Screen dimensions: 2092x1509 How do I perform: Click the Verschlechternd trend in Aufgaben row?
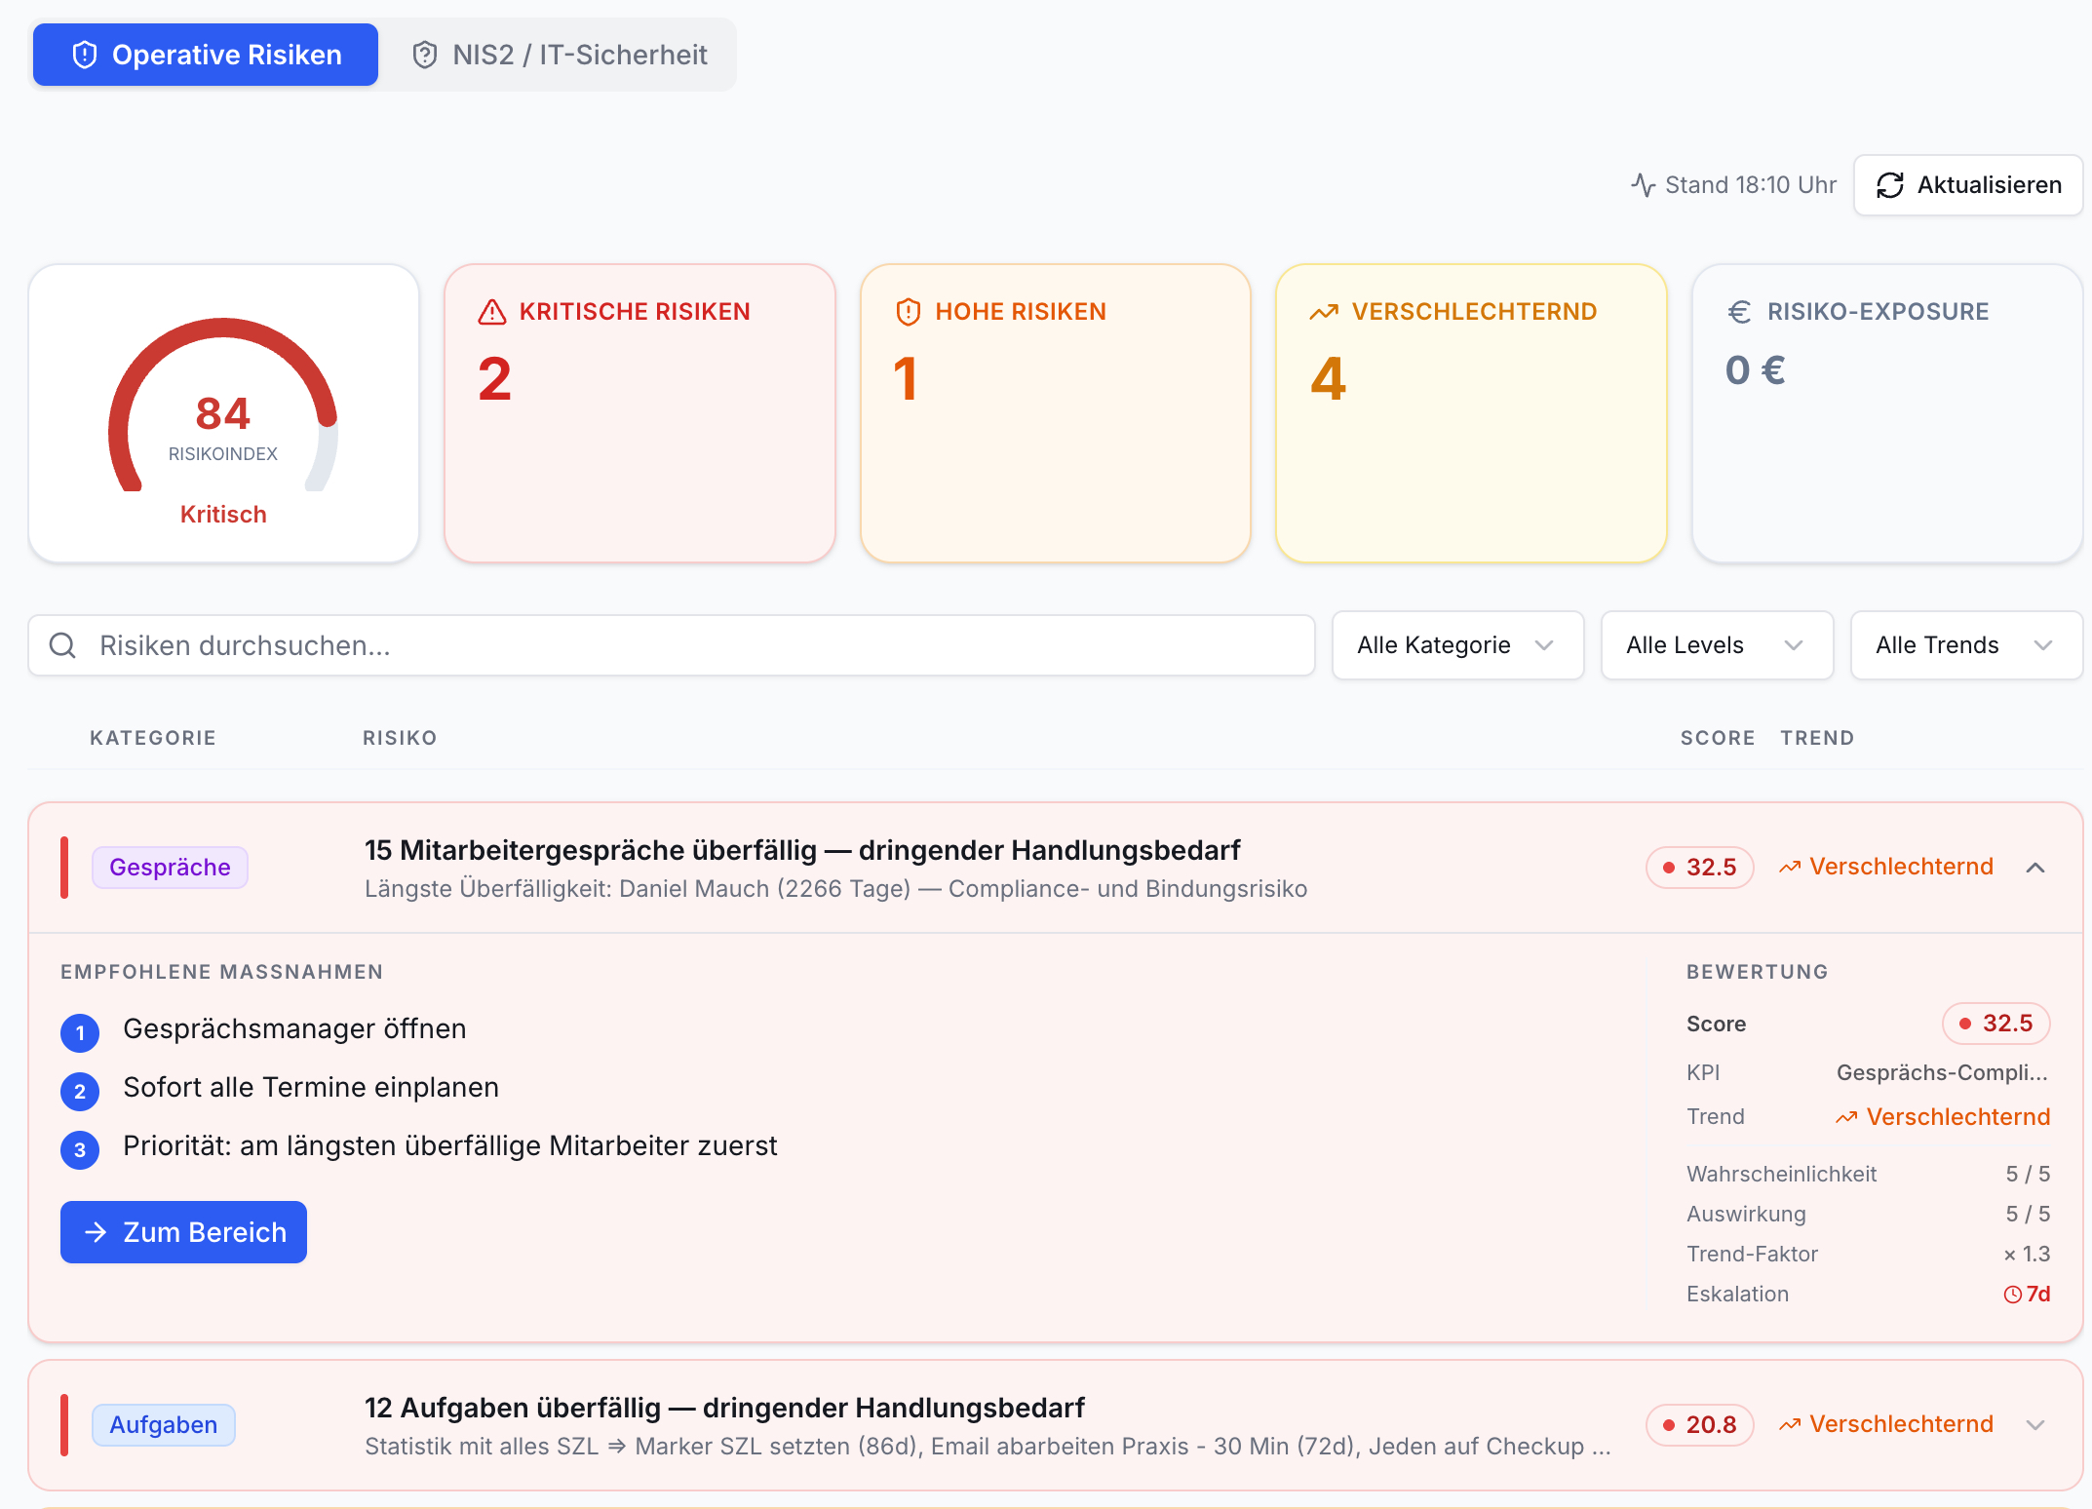[x=1886, y=1424]
